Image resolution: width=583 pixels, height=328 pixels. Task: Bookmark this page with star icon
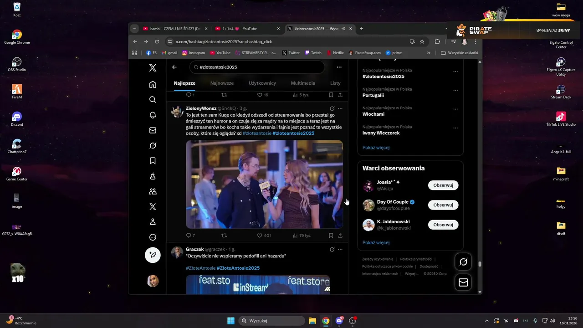point(422,41)
